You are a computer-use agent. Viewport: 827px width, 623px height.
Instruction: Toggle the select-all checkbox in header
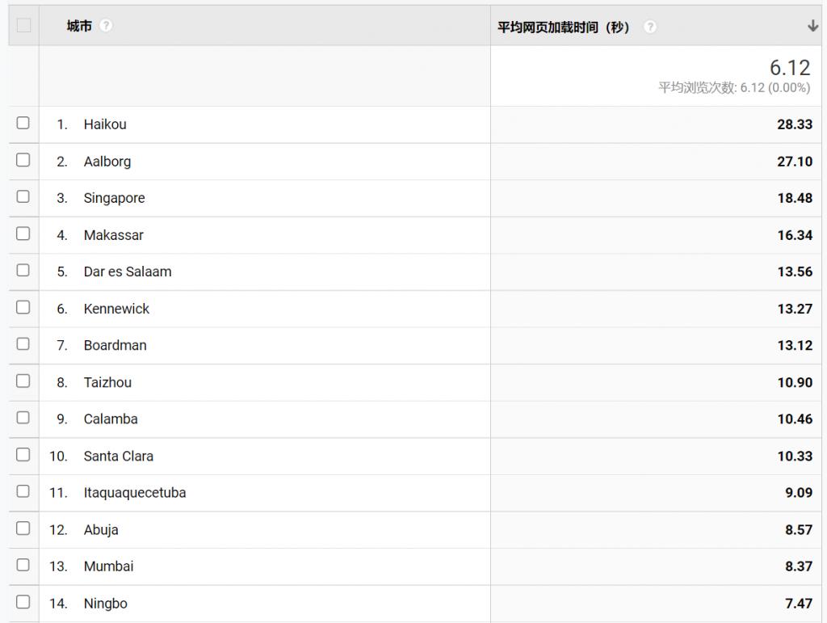23,25
